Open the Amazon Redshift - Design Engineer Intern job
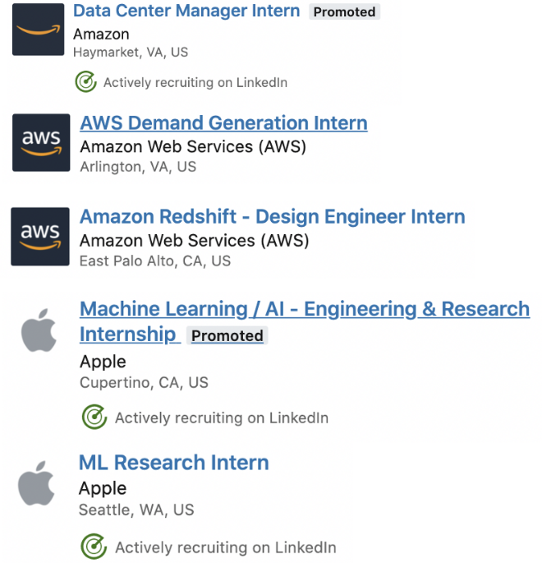 coord(272,217)
